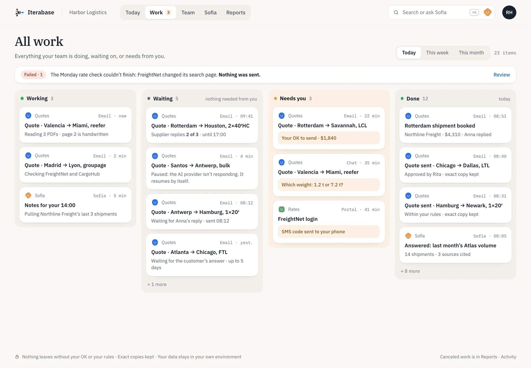
Task: Click the Quotes icon on the Antwerp → Hamburg card
Action: point(155,202)
